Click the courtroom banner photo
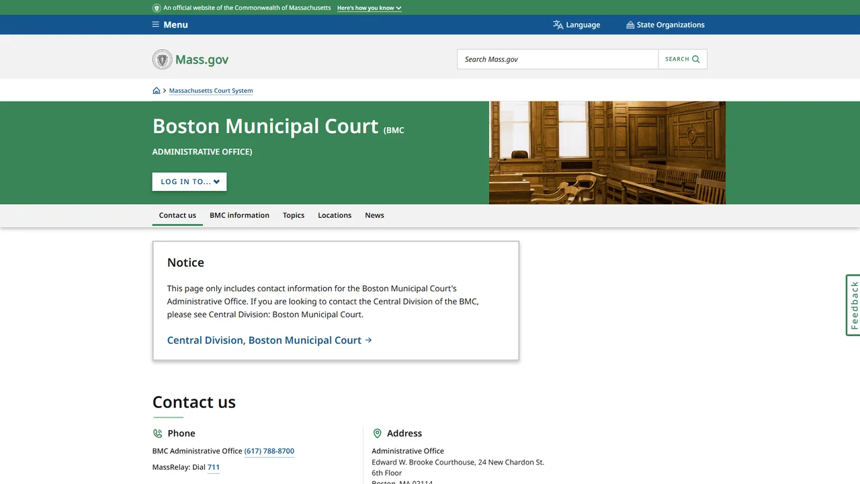The width and height of the screenshot is (860, 484). click(x=607, y=153)
